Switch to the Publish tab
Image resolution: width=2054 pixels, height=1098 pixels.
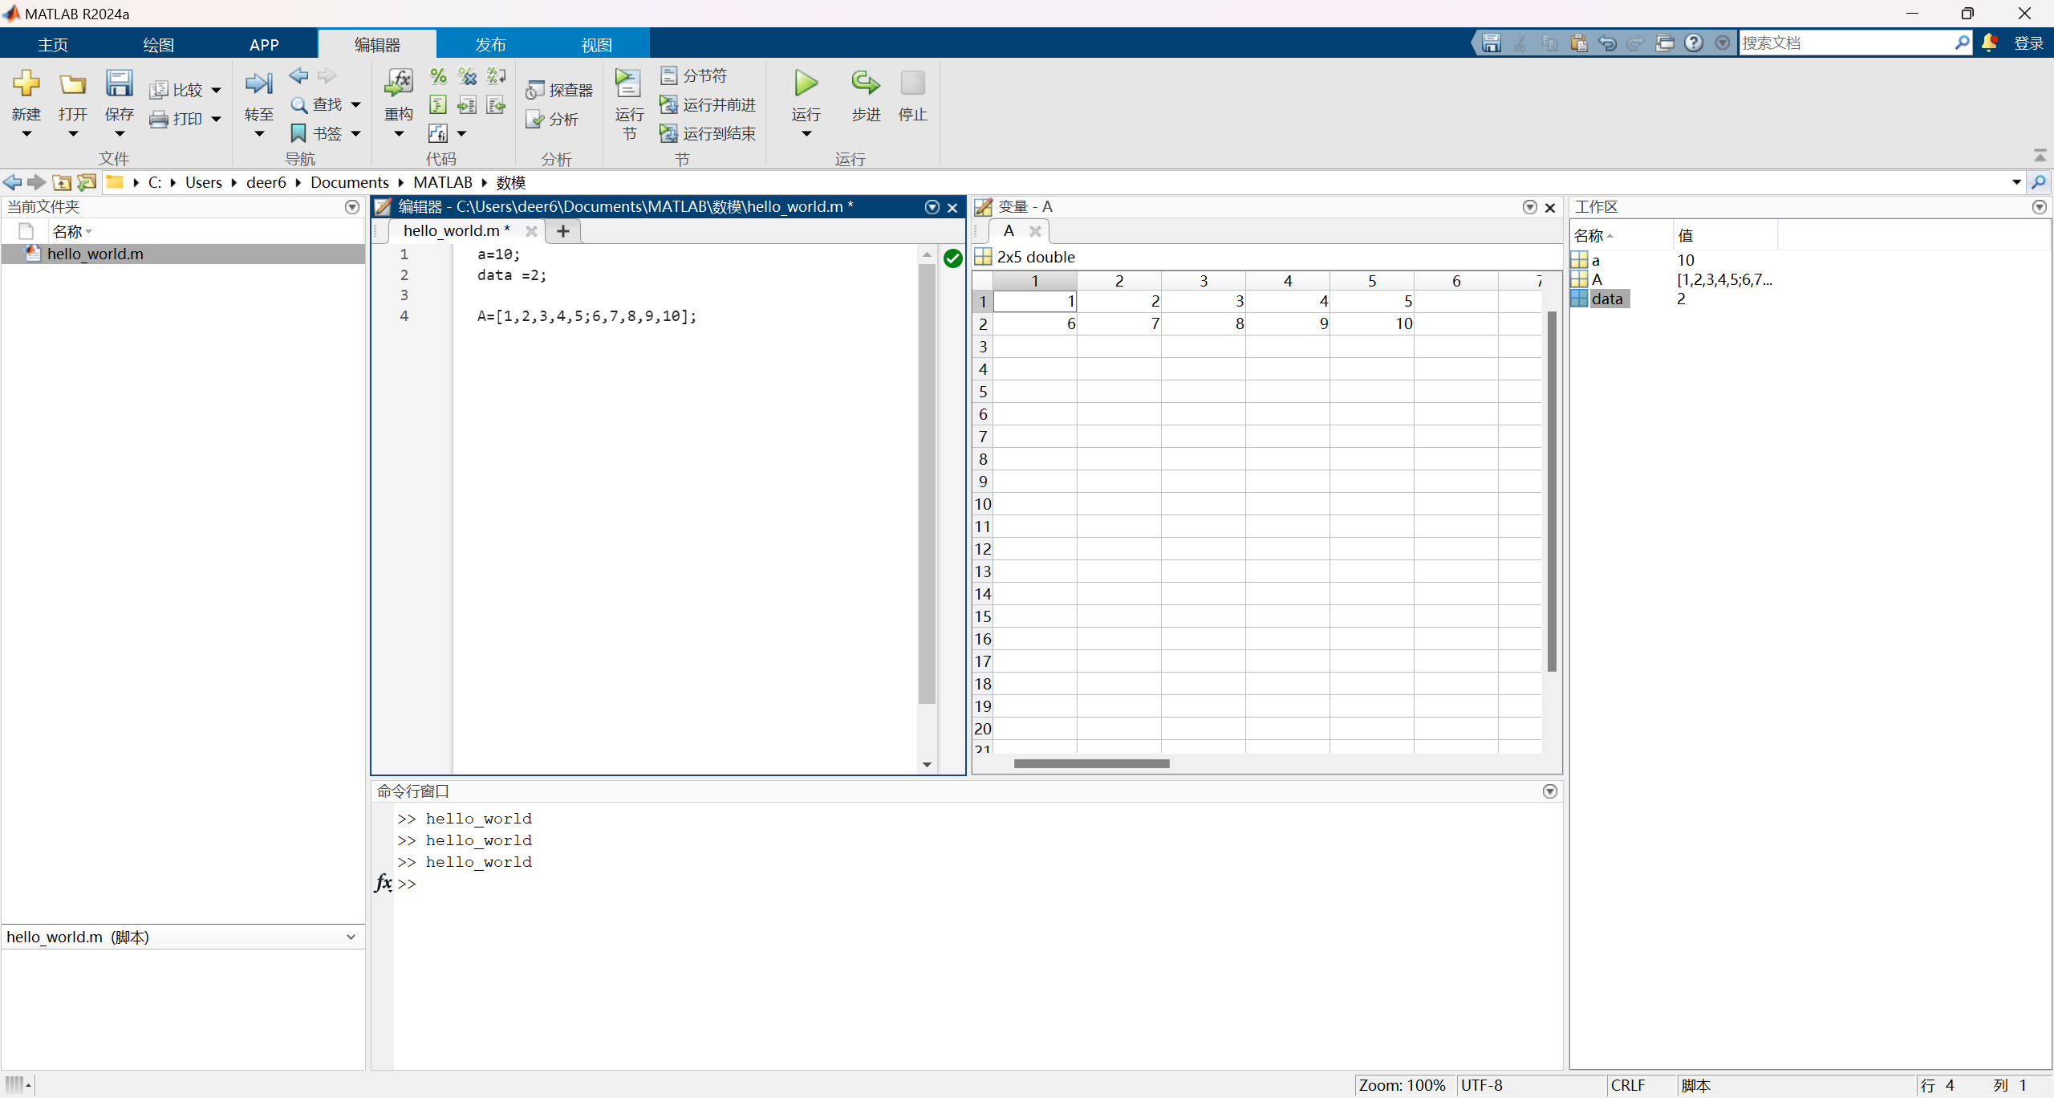click(490, 44)
